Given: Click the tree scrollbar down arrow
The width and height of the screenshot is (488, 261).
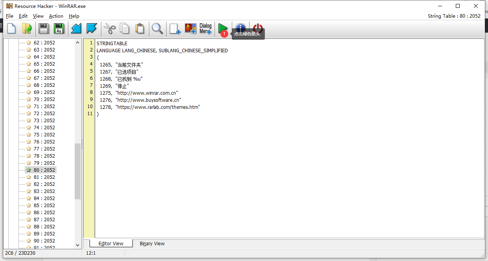Looking at the screenshot, I should [x=77, y=245].
